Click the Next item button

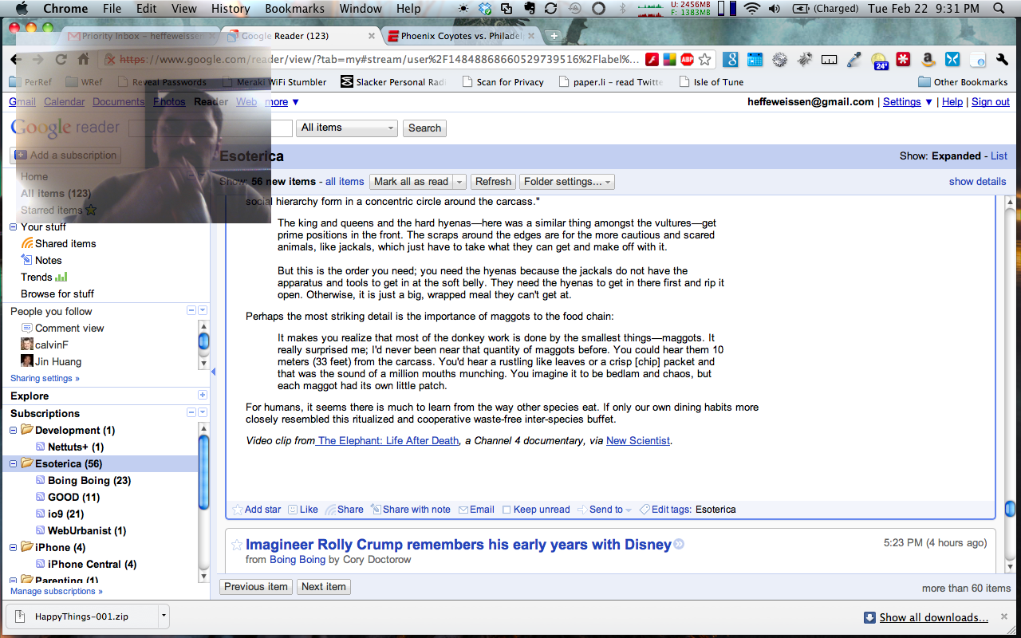[x=324, y=587]
